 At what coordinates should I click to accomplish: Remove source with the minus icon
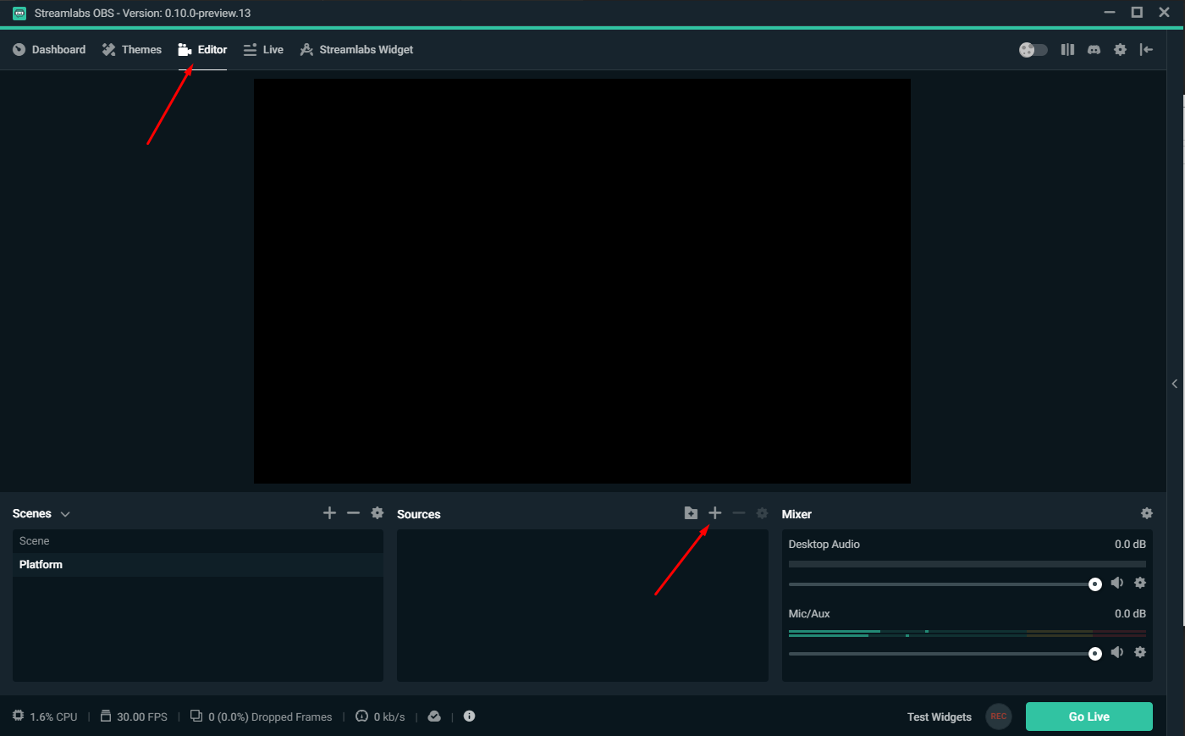click(x=739, y=513)
